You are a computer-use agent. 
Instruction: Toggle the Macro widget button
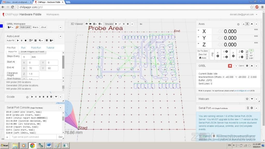tap(35, 27)
